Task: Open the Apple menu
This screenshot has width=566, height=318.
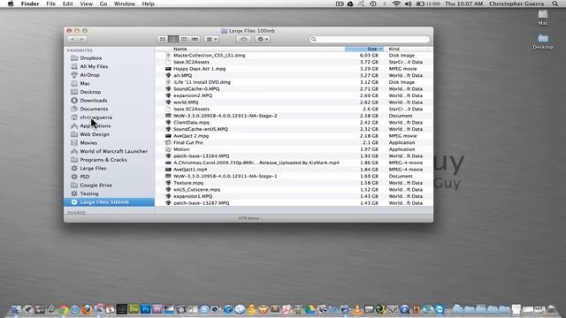Action: (11, 4)
